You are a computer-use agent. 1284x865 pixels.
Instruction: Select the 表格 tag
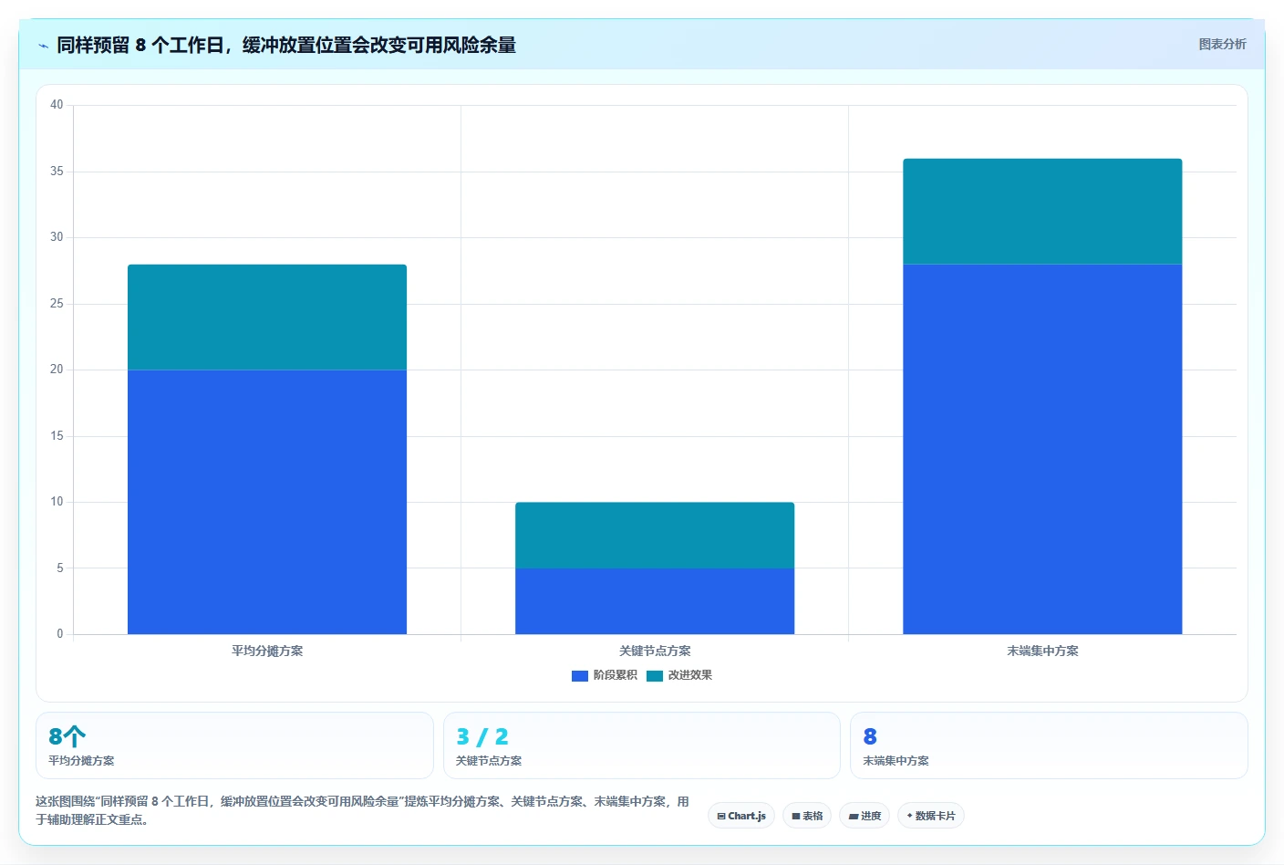coord(807,816)
